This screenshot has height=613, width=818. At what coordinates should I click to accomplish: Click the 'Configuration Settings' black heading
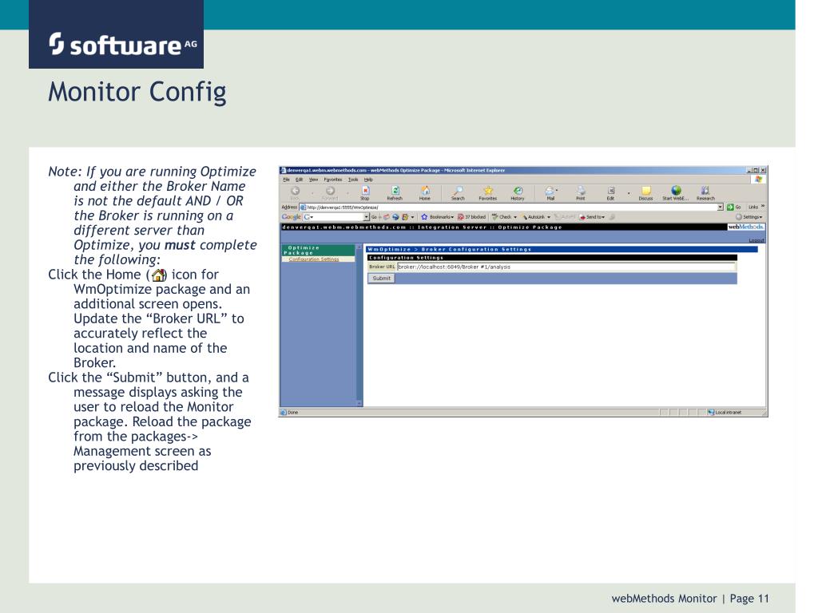tap(552, 258)
